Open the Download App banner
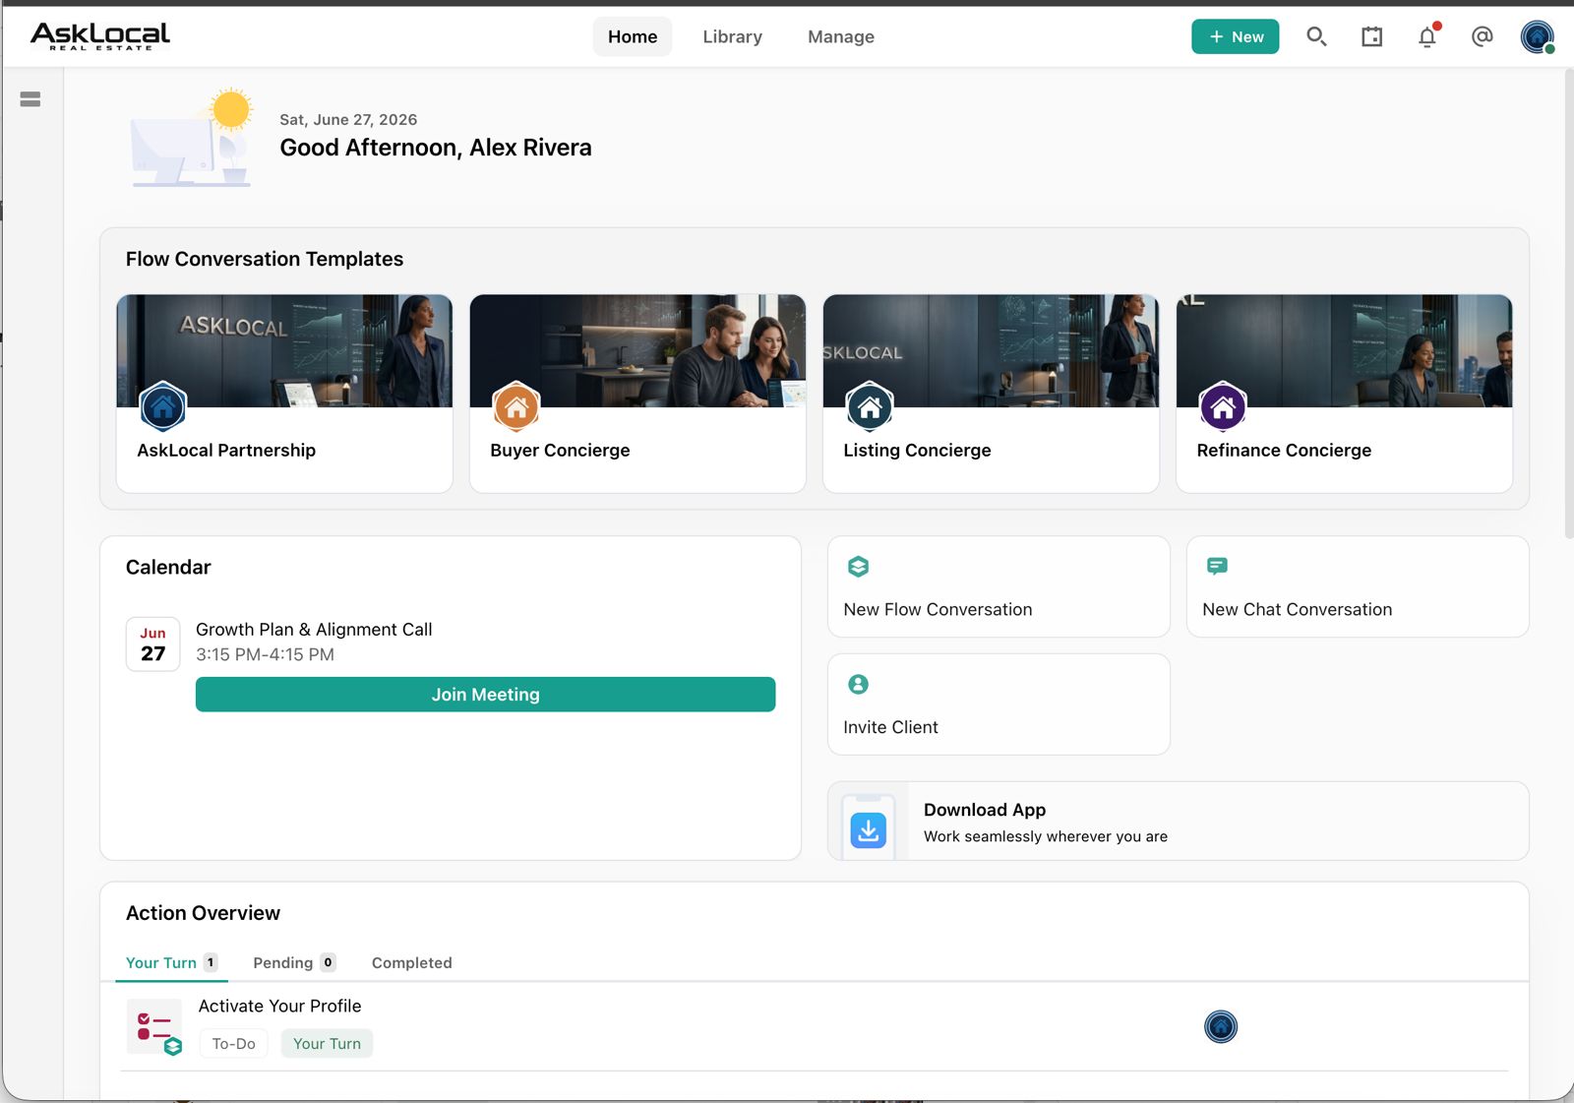This screenshot has width=1574, height=1103. coord(1178,822)
